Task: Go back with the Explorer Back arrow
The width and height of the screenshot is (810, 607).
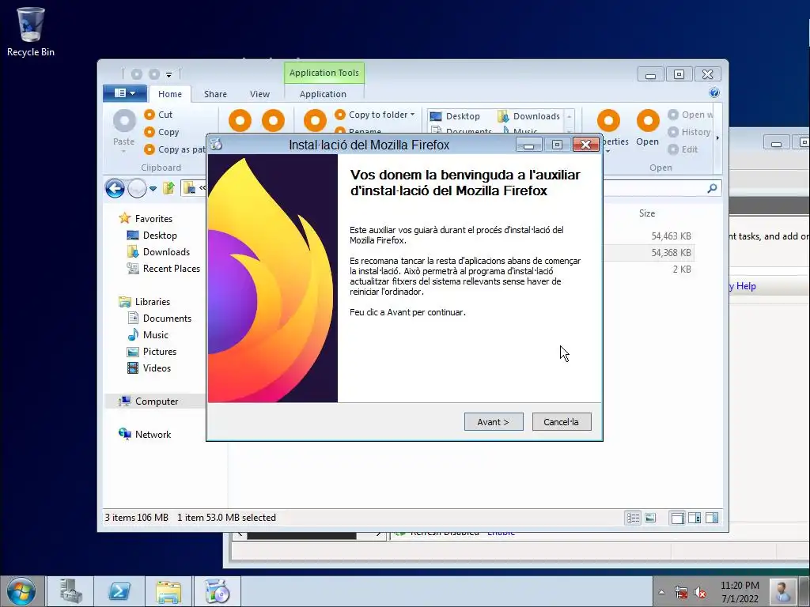Action: [x=115, y=188]
